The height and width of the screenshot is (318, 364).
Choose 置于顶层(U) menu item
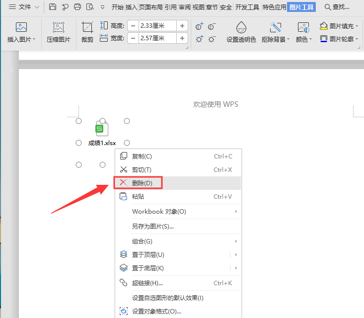click(x=173, y=254)
